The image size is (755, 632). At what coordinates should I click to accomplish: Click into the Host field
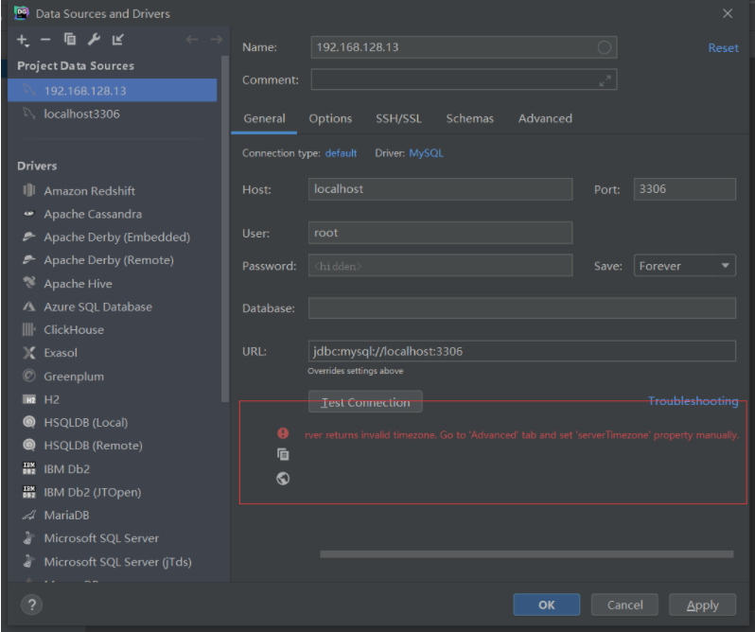(440, 189)
